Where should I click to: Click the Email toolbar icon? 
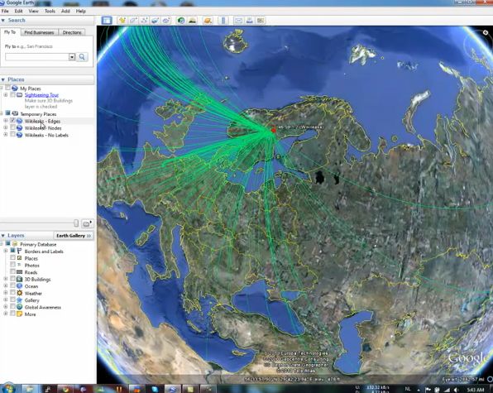coord(238,21)
